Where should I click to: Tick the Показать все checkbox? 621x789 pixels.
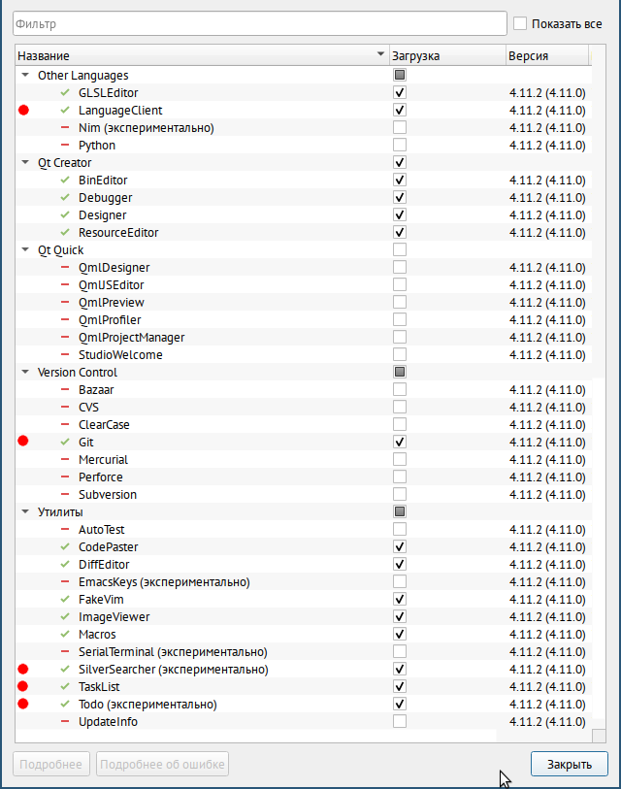click(520, 23)
